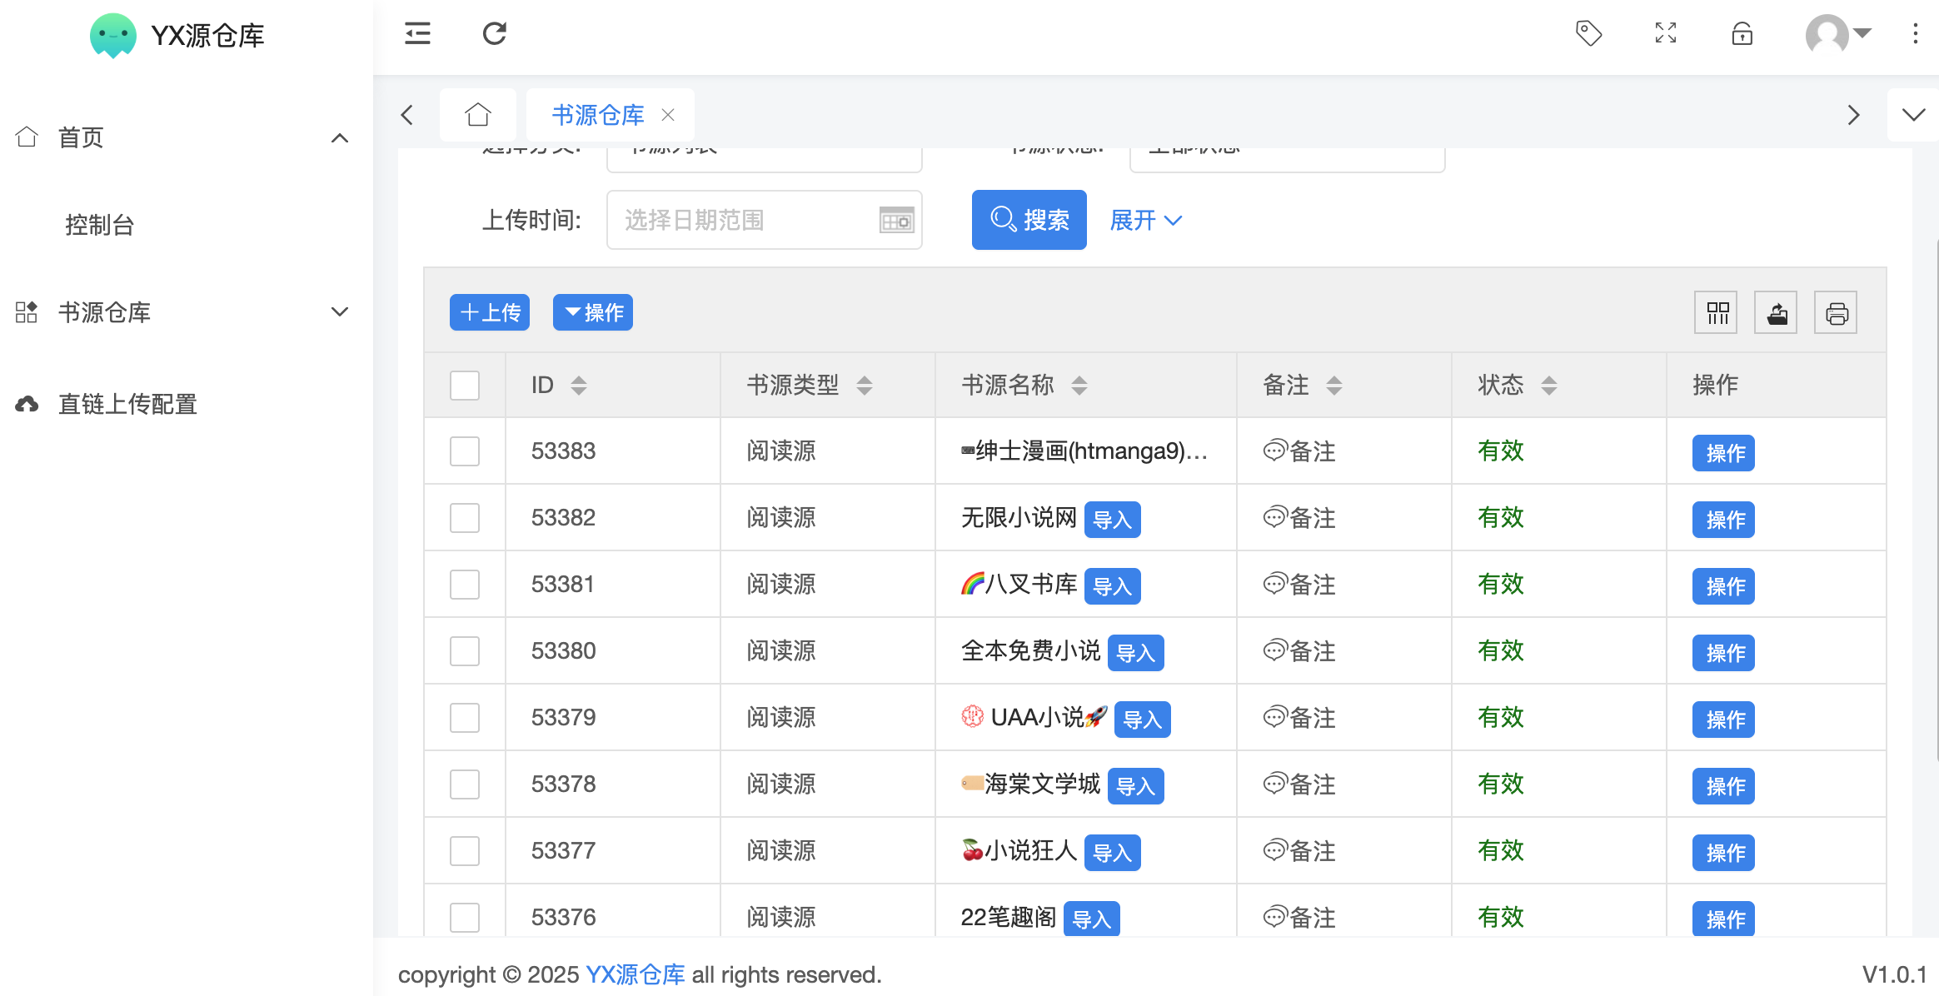
Task: Sort table by ID column arrows
Action: click(579, 385)
